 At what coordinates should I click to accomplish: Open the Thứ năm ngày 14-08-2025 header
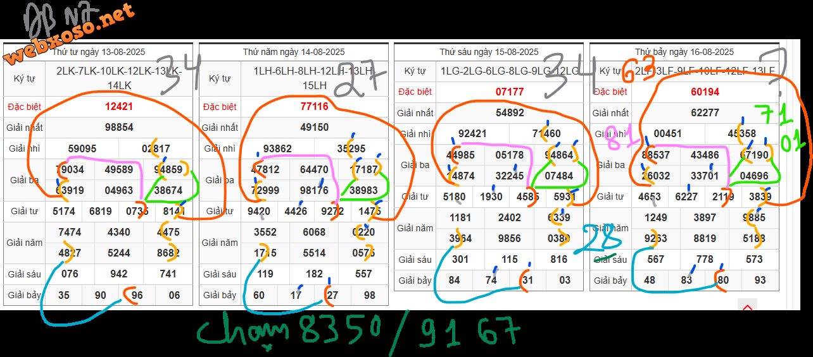pyautogui.click(x=294, y=52)
